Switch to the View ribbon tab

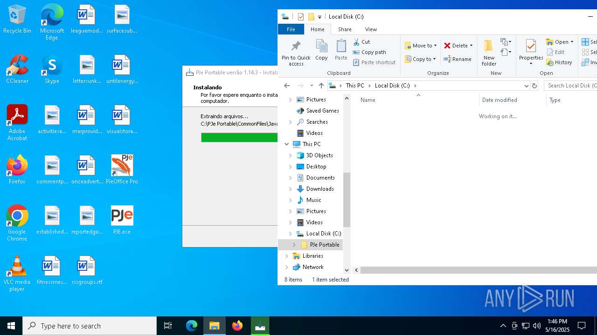click(371, 29)
